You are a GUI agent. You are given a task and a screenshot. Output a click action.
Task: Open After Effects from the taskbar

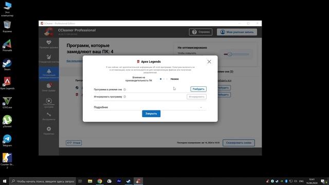click(x=119, y=181)
